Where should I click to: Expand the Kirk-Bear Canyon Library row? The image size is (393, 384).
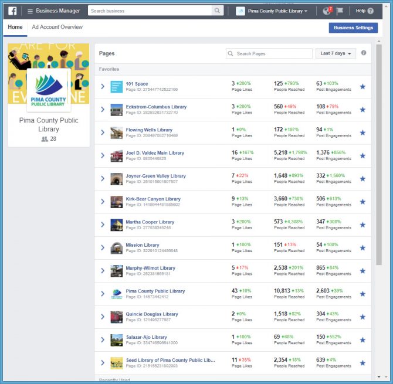pyautogui.click(x=103, y=202)
